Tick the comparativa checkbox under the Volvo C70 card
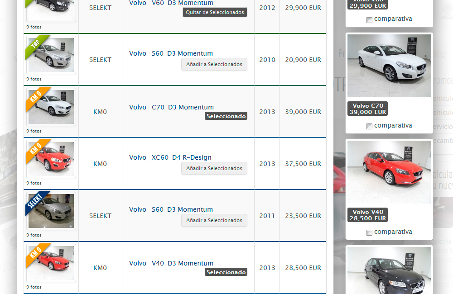 (x=369, y=126)
